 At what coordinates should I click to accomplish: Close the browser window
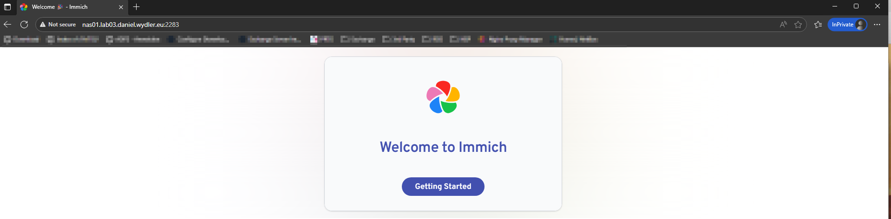pos(878,6)
